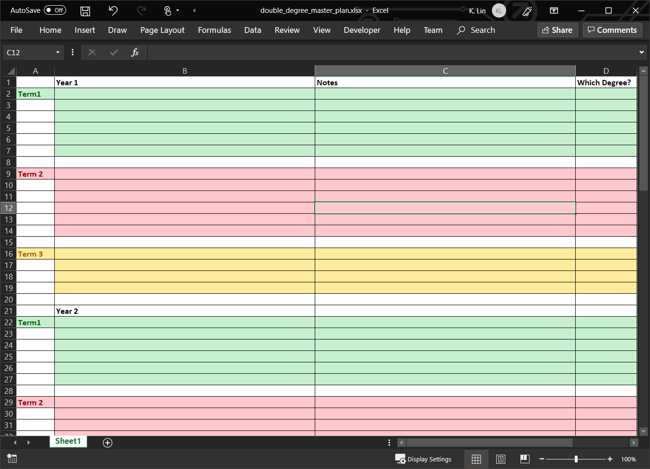Switch to Normal view icon
This screenshot has width=650, height=469.
(476, 459)
